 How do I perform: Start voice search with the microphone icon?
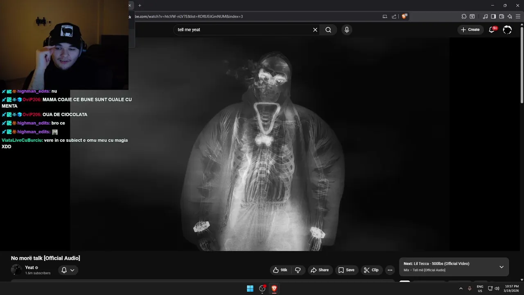point(347,29)
